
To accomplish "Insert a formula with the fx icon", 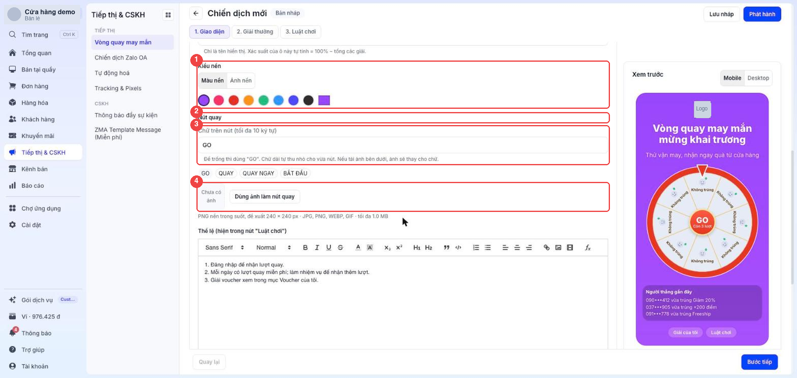I will click(x=588, y=248).
